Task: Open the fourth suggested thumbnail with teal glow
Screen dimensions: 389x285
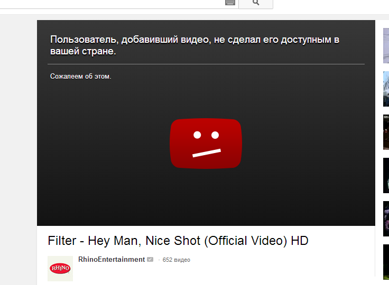Action: pyautogui.click(x=386, y=175)
